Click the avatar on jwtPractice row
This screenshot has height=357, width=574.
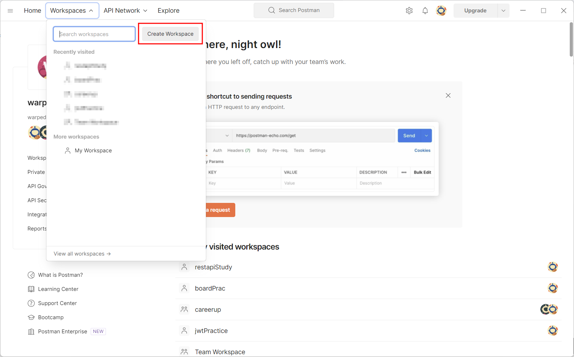click(553, 330)
